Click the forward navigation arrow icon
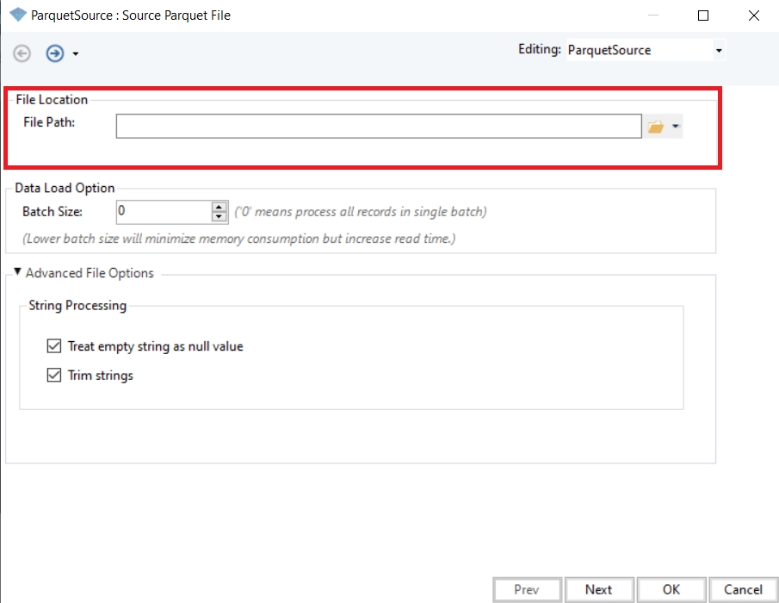This screenshot has width=779, height=603. pyautogui.click(x=55, y=53)
